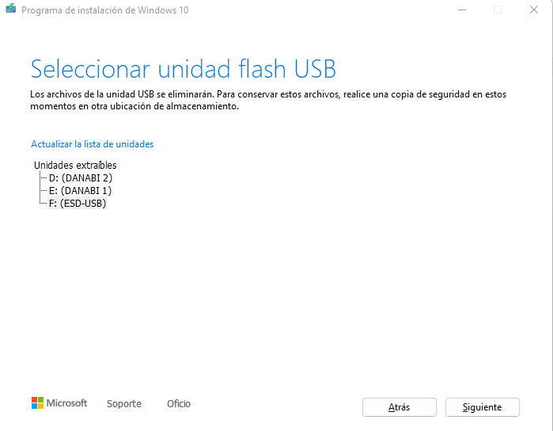Open the Oficio link
Viewport: 553px width, 431px height.
pyautogui.click(x=179, y=403)
